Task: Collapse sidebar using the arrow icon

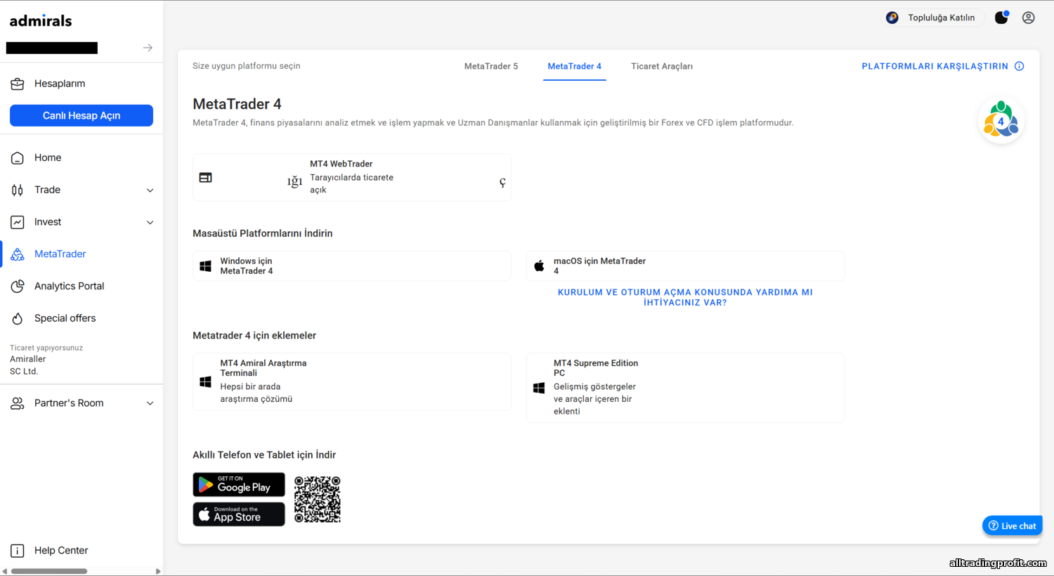Action: [x=148, y=48]
